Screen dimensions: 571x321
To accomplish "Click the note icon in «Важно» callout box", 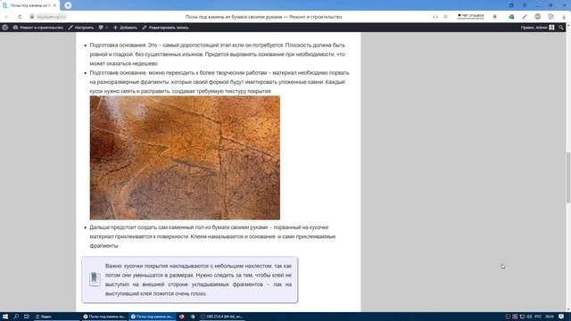I will [x=95, y=279].
